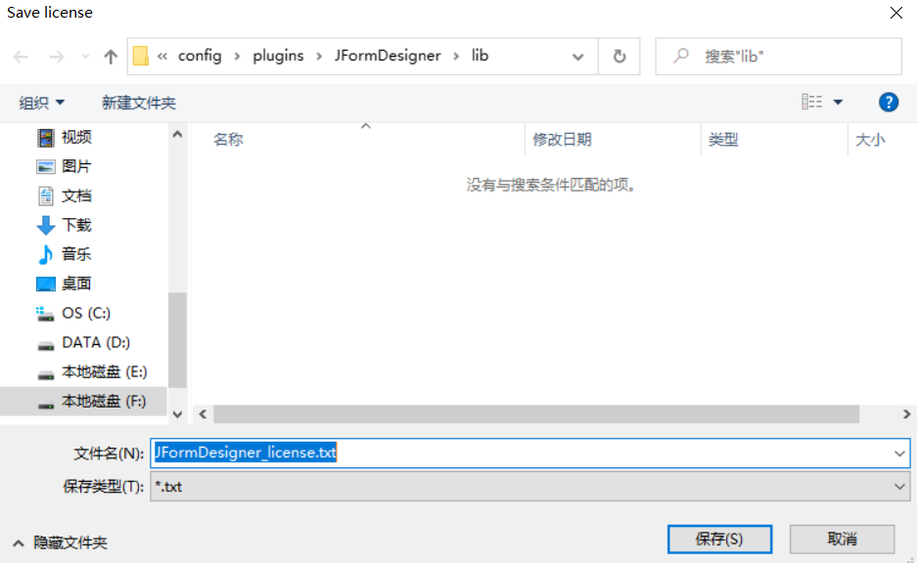The image size is (917, 563).
Task: Open the 保存类型 *.txt dropdown
Action: 529,487
